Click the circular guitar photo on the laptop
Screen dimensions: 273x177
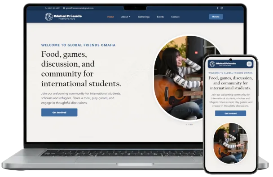click(x=178, y=78)
